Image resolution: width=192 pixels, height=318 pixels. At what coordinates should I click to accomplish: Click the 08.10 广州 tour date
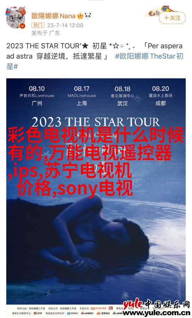point(37,96)
